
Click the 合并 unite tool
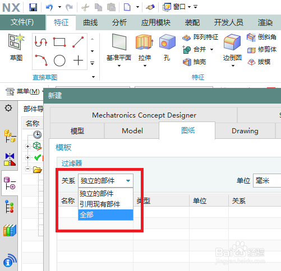[x=194, y=49]
